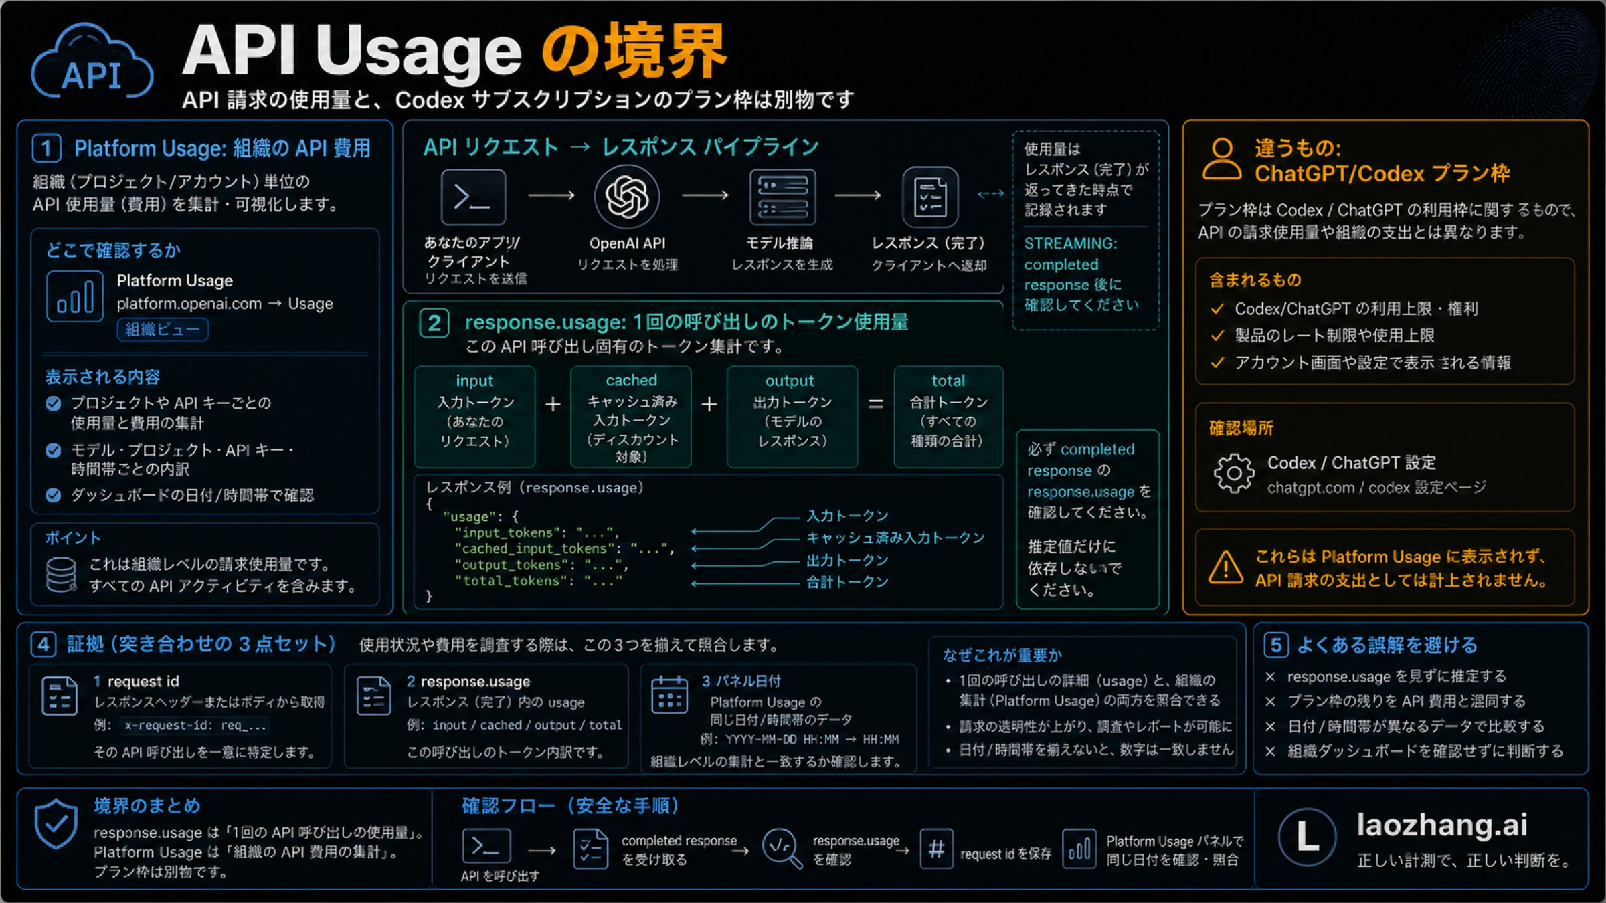Screen dimensions: 1606x903
Task: Click the キャッシュ済み入力トークン annotation label
Action: click(x=895, y=538)
